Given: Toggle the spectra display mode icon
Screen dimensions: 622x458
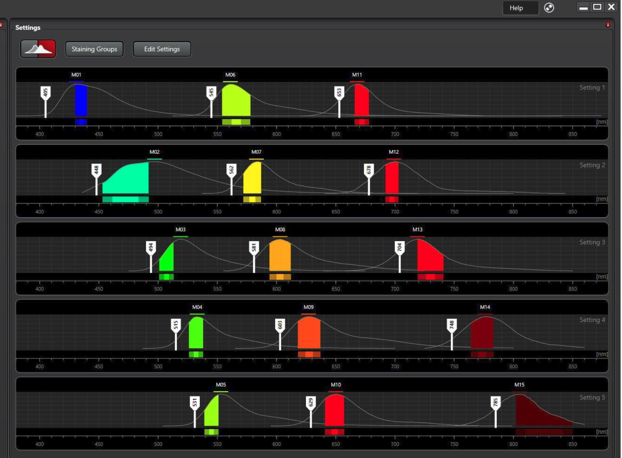Looking at the screenshot, I should click(x=38, y=49).
